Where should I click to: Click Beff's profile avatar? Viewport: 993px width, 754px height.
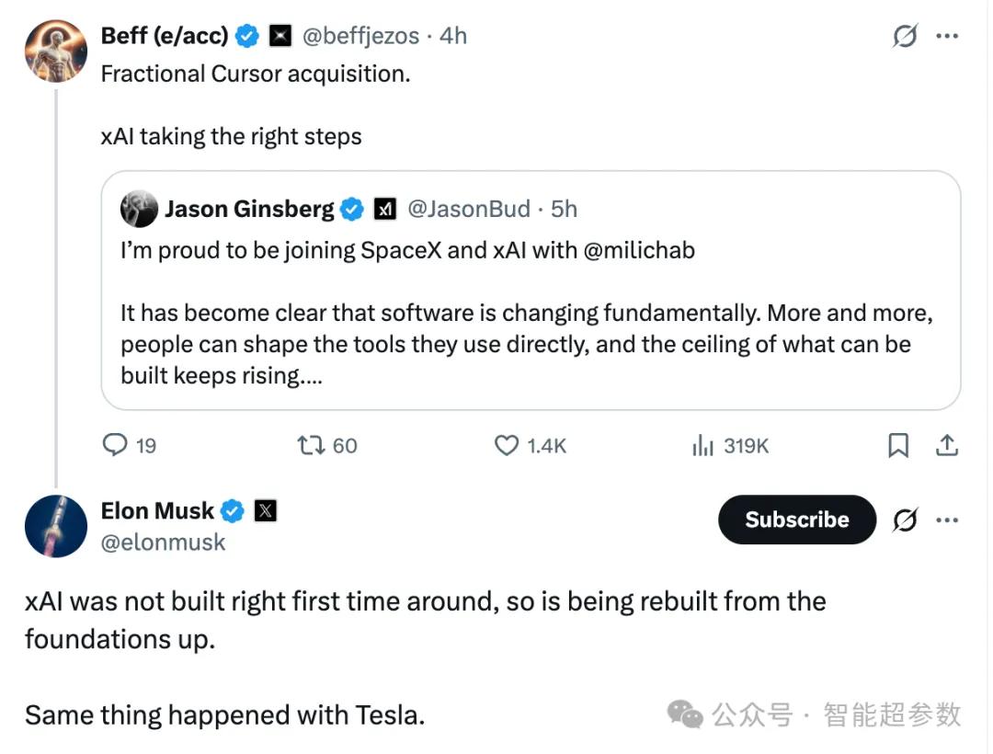[56, 51]
